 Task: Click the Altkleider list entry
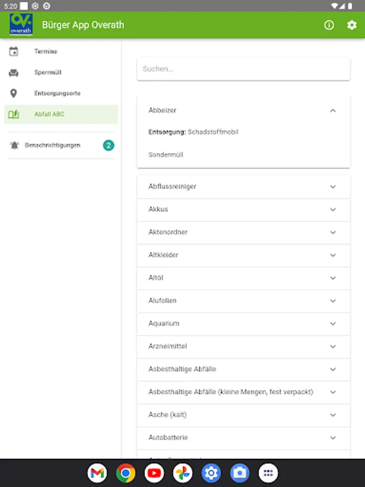164,255
